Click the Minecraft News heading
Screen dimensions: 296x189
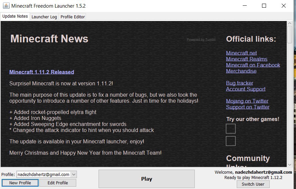pyautogui.click(x=49, y=39)
